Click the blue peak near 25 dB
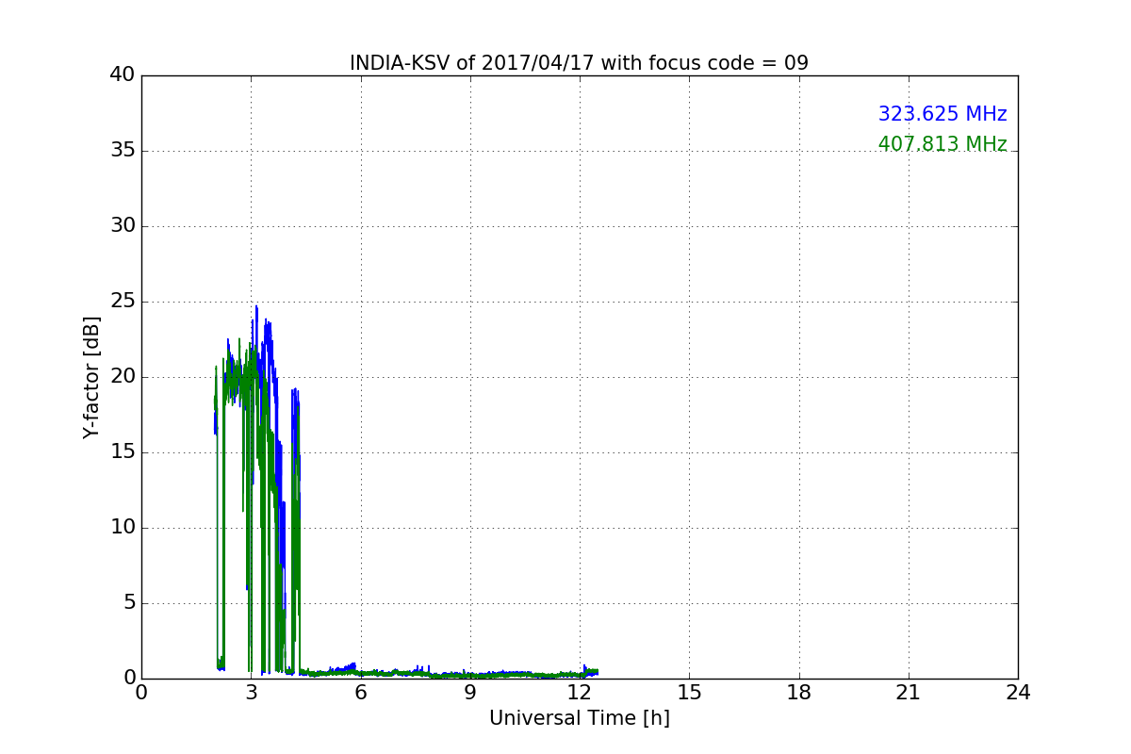The image size is (1131, 754). pos(256,307)
